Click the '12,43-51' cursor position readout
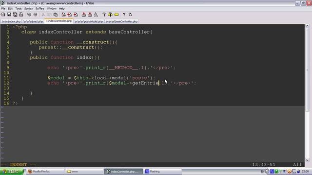This screenshot has height=175, width=312. [264, 165]
